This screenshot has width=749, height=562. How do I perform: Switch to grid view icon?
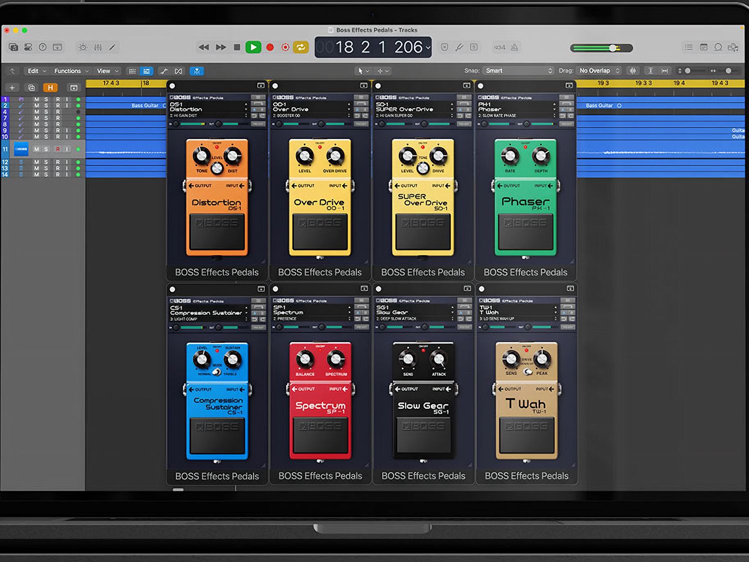coord(132,71)
